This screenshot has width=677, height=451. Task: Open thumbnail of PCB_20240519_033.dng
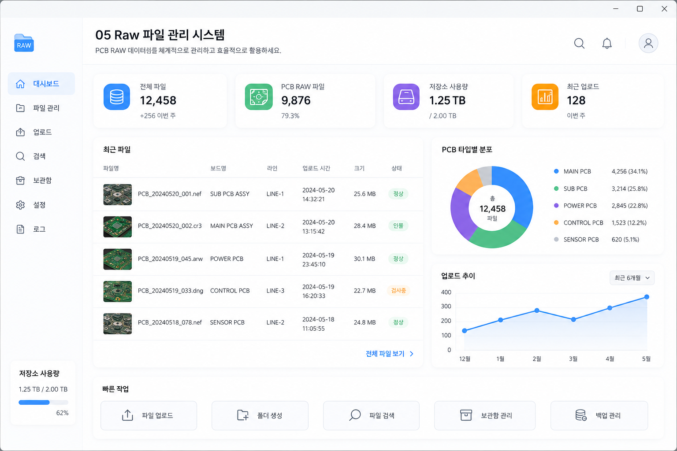click(x=118, y=291)
